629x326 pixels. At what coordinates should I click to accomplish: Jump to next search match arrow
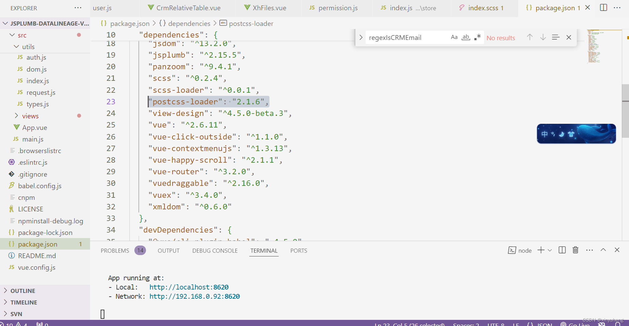pos(543,37)
